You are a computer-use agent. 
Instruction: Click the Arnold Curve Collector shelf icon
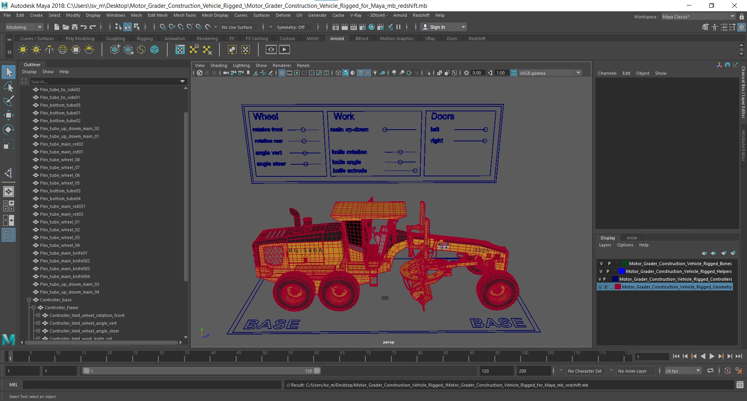point(141,49)
